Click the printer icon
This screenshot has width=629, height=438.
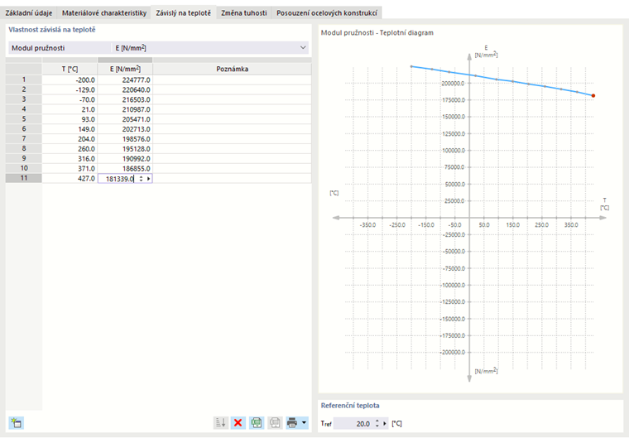tap(292, 423)
